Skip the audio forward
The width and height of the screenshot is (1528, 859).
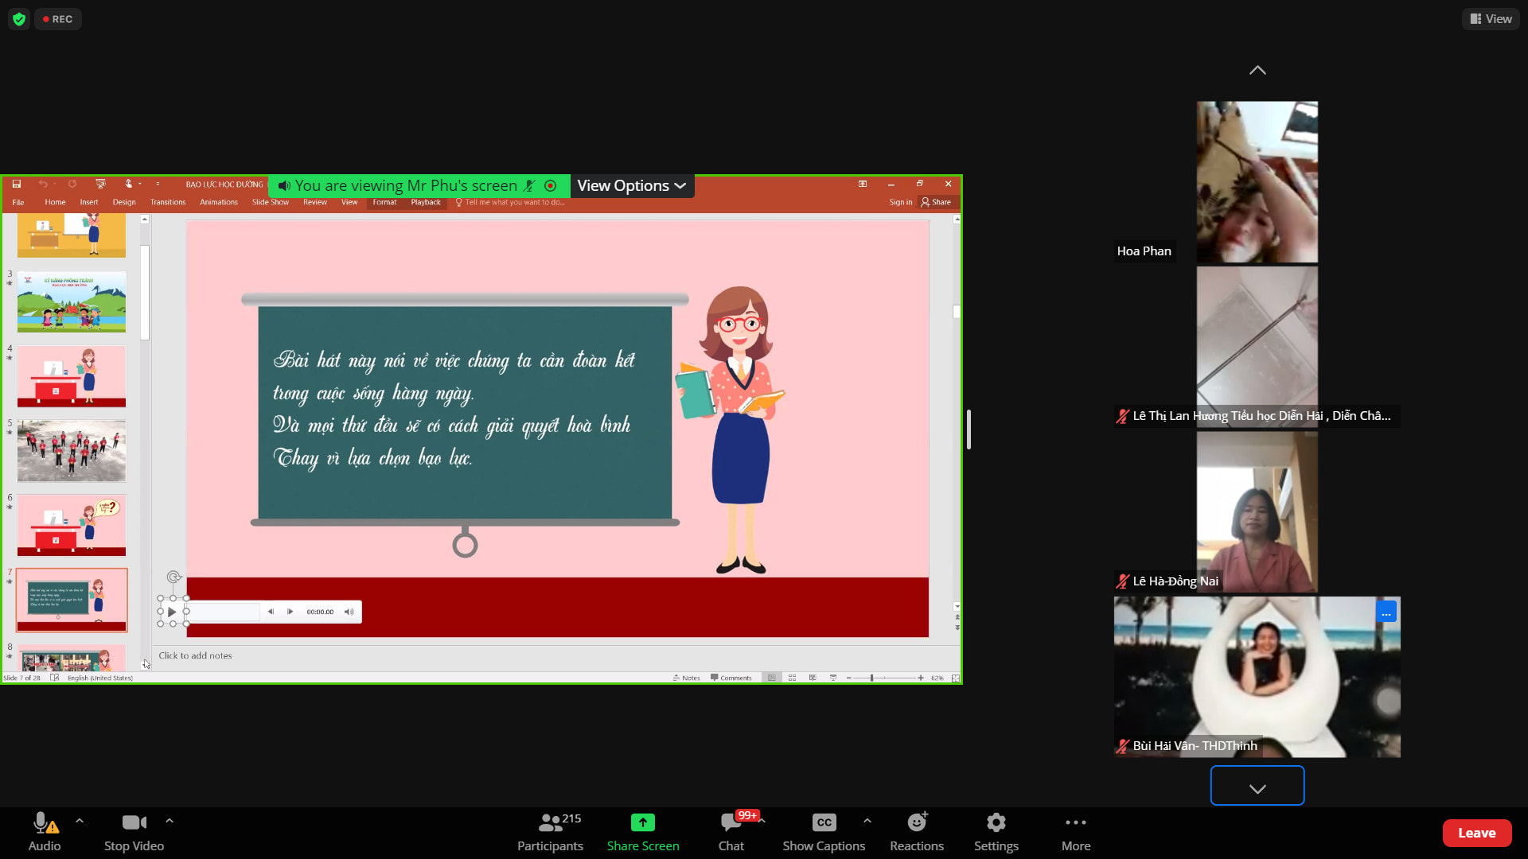[290, 612]
